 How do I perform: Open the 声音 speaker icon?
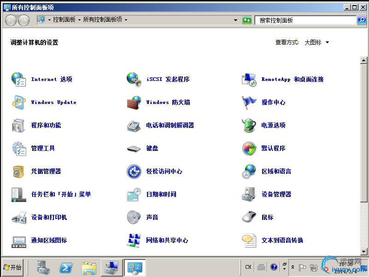click(x=134, y=217)
